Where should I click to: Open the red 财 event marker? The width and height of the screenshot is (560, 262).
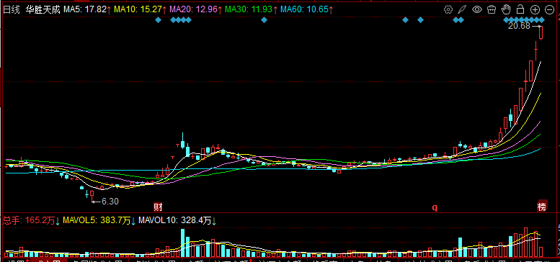[x=158, y=207]
